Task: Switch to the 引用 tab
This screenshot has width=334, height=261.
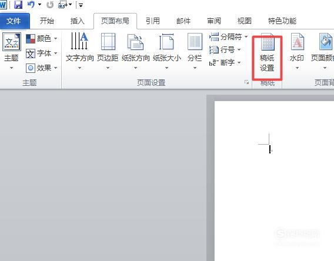Action: (153, 21)
